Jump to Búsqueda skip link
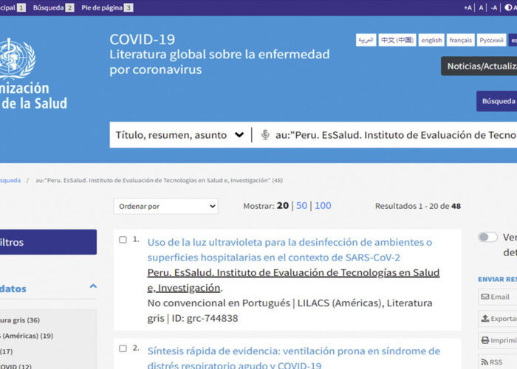Viewport: 517px width, 369px height. pos(53,7)
